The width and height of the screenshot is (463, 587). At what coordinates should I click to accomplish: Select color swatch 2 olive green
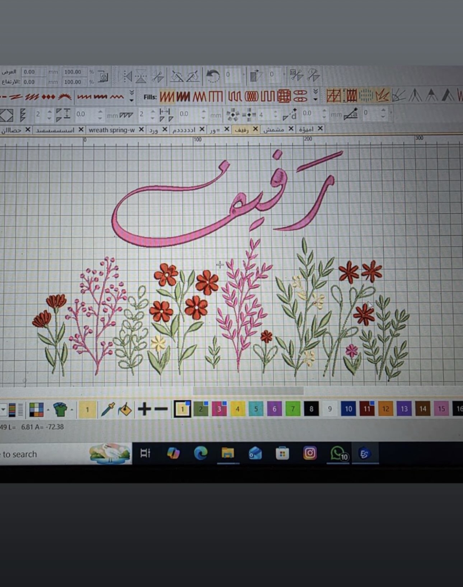[201, 409]
